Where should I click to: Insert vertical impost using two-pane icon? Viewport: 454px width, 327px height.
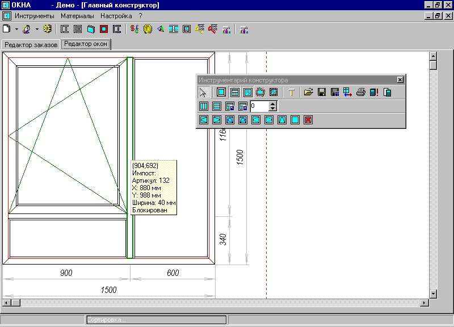204,106
